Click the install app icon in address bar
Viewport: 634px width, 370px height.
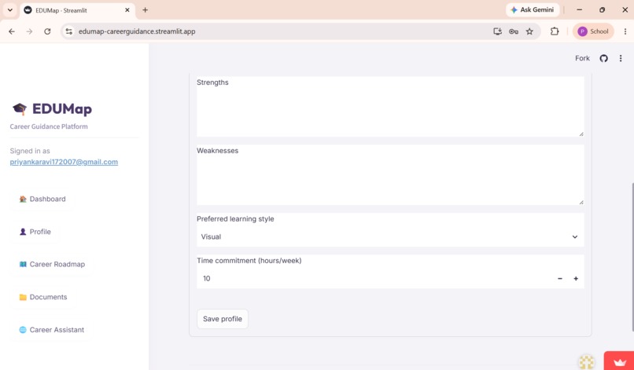pyautogui.click(x=497, y=31)
